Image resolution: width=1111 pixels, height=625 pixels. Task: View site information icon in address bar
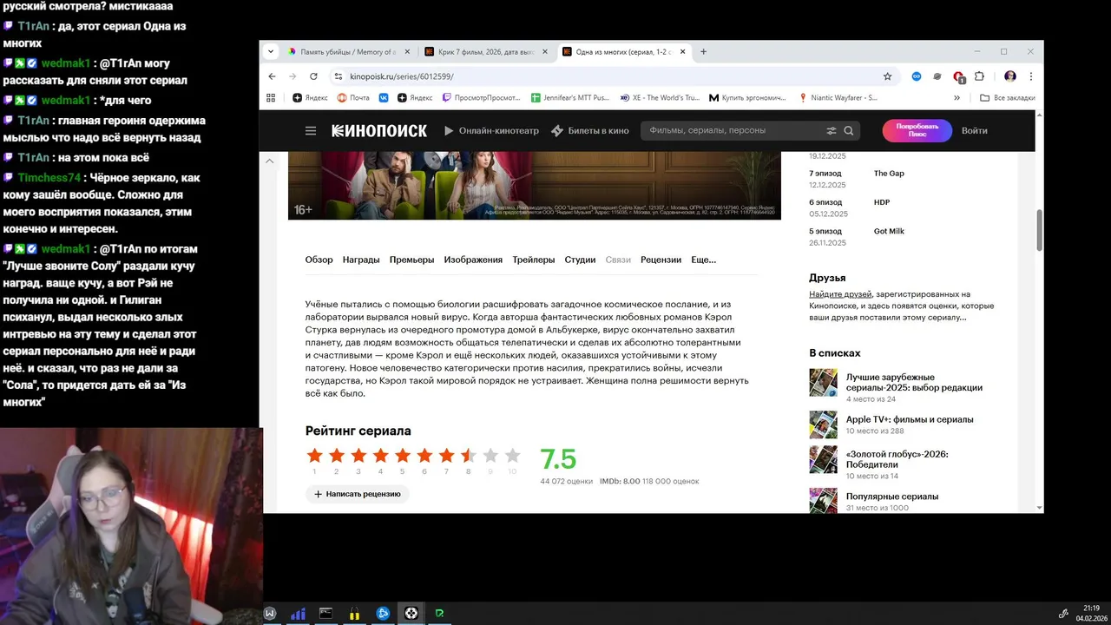point(339,76)
